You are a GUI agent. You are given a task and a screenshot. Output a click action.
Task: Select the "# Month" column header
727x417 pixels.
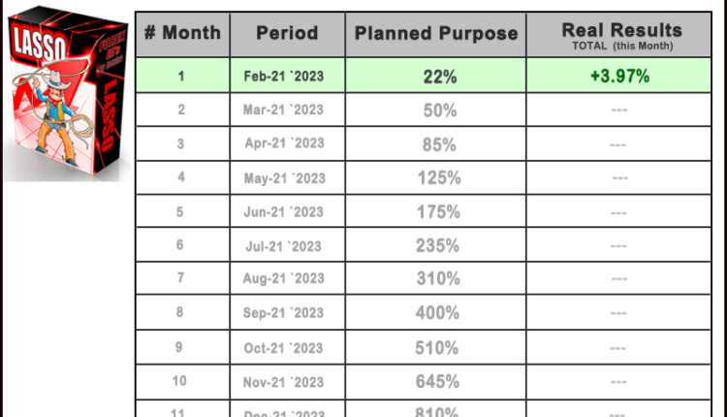click(181, 34)
